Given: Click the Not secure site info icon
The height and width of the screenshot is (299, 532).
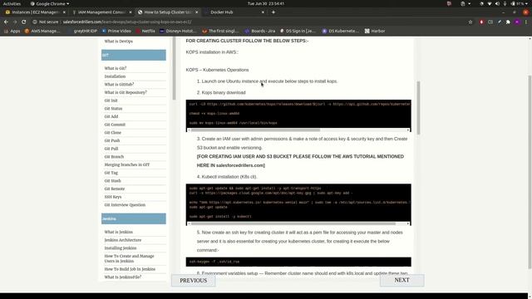Looking at the screenshot, I should (x=35, y=22).
